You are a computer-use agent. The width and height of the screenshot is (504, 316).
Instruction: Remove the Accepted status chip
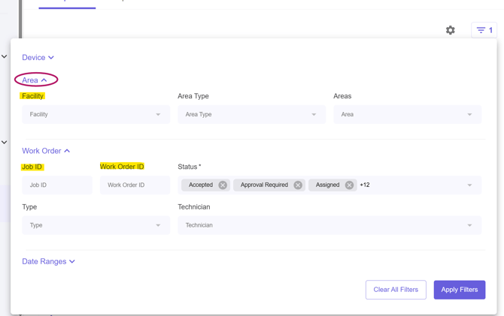(223, 185)
